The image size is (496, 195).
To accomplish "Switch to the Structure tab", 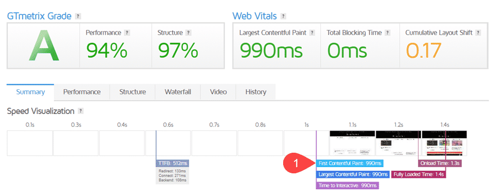I will tap(133, 92).
